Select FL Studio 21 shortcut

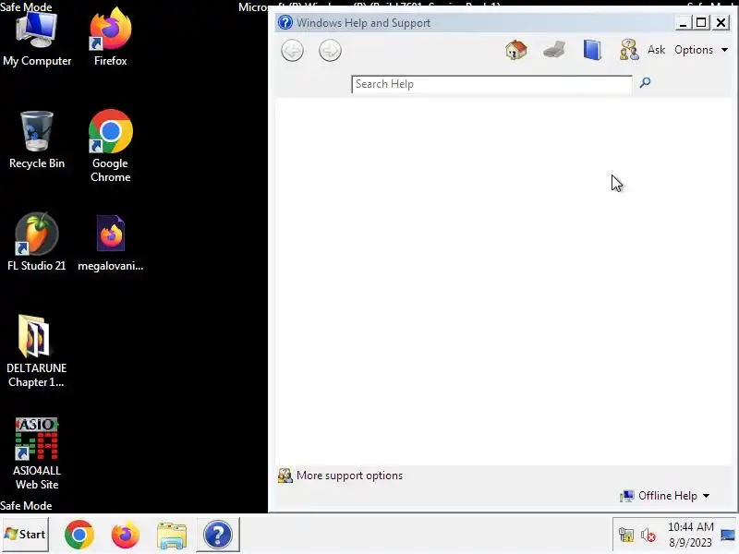pos(37,242)
